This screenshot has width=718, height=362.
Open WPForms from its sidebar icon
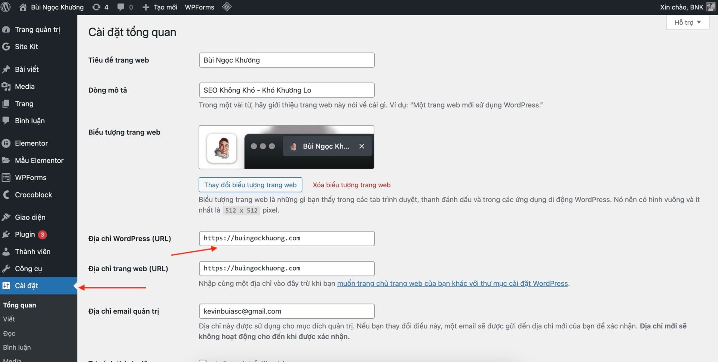(x=6, y=177)
